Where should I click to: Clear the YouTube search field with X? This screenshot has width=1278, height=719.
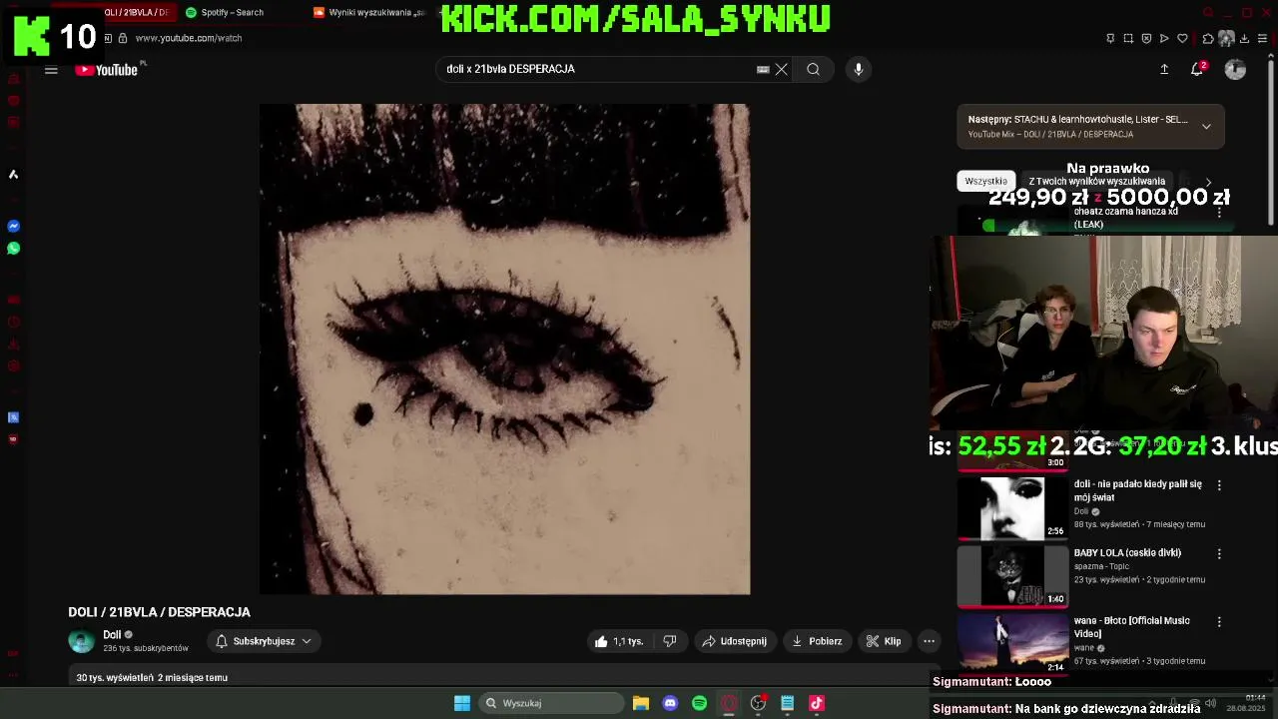tap(782, 69)
